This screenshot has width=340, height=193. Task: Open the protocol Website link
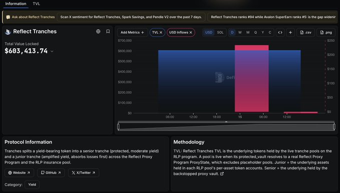pos(19,173)
